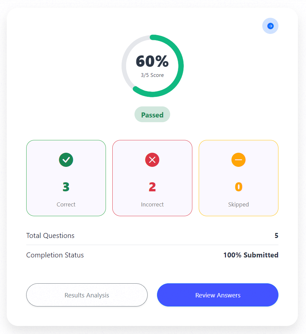Click the blue arrow icon at top right
The width and height of the screenshot is (306, 334).
tap(270, 26)
